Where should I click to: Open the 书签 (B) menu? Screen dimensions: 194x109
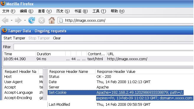81,11
